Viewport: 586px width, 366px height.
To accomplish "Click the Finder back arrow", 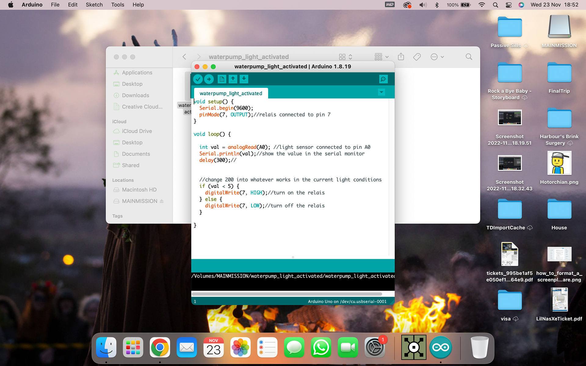I will pyautogui.click(x=184, y=57).
